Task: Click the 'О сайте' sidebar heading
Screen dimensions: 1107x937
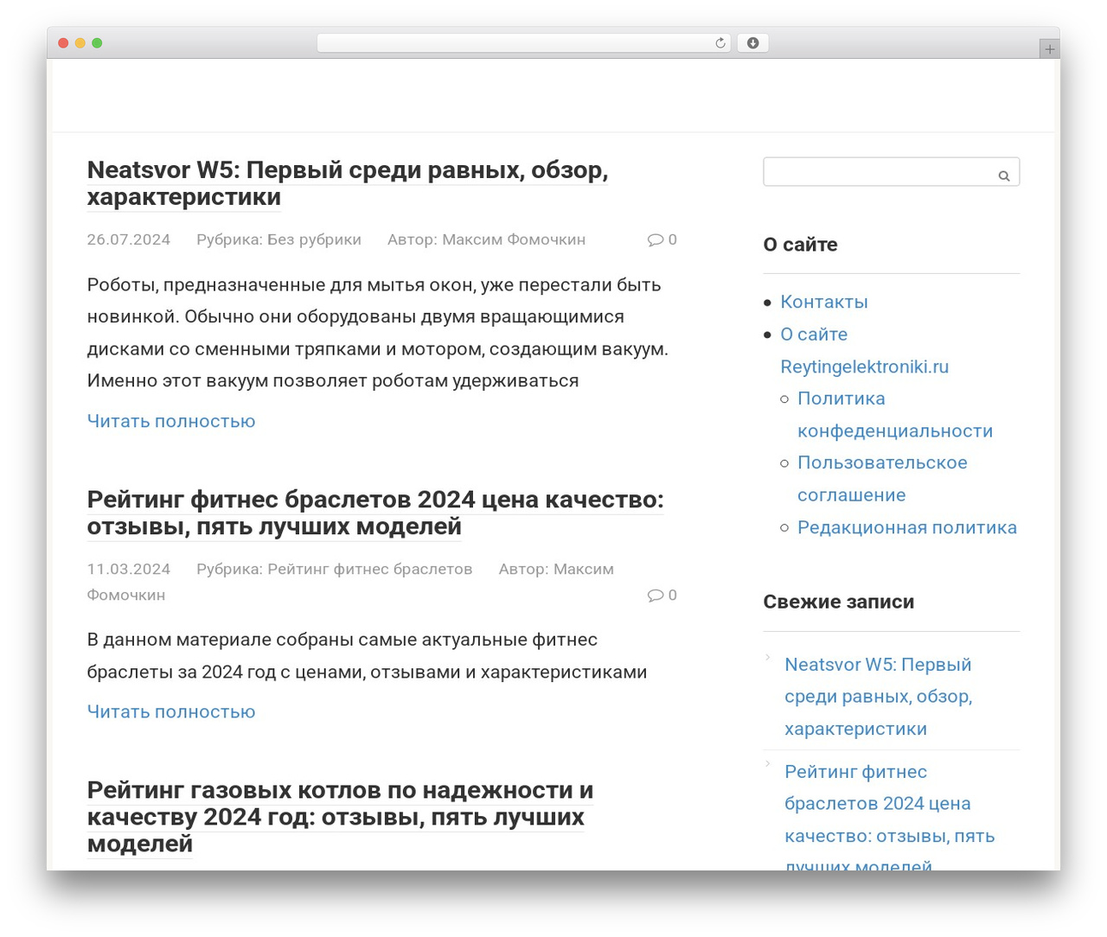Action: click(800, 245)
